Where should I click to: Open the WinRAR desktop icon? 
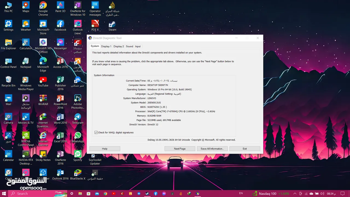[43, 100]
